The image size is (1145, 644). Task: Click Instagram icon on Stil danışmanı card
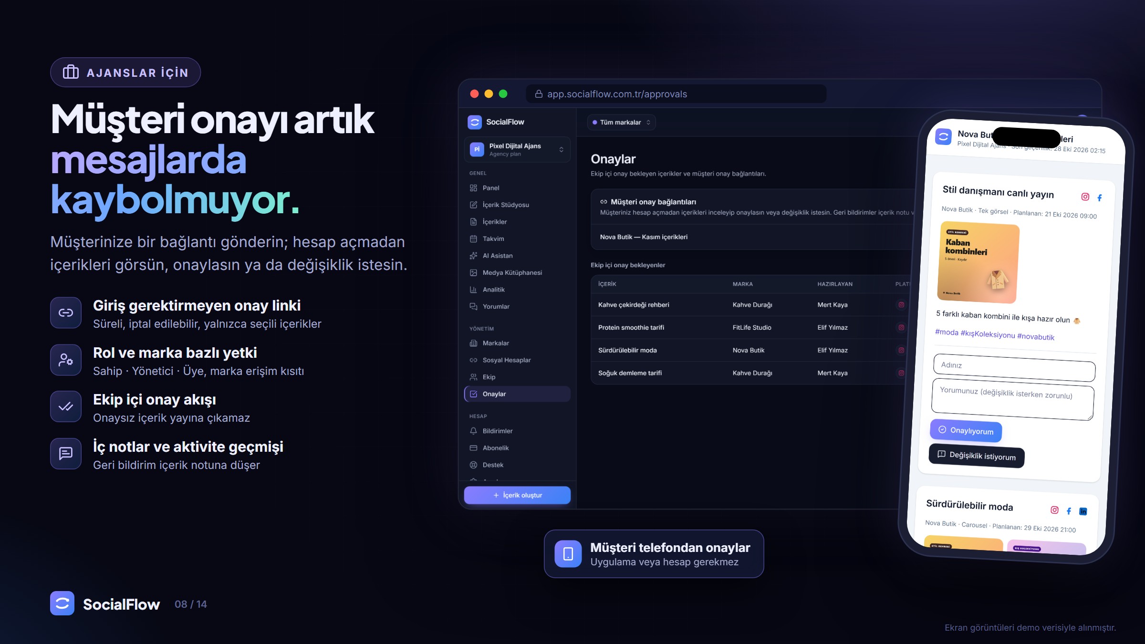(1085, 197)
